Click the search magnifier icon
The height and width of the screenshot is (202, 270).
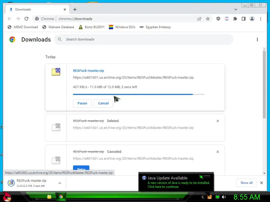(60, 39)
